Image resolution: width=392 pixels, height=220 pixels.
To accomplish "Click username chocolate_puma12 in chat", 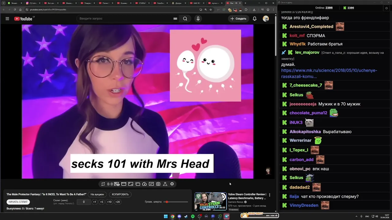I will 308,113.
